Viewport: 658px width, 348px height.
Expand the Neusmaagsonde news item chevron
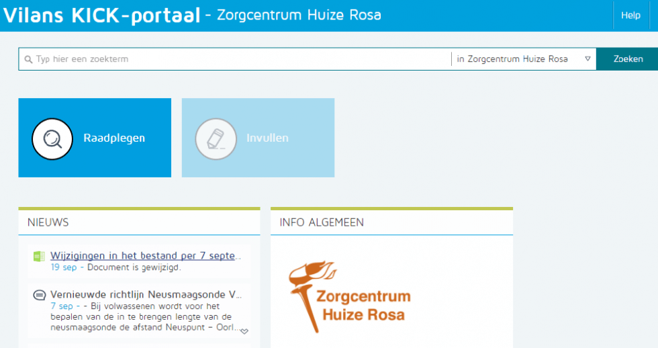[244, 331]
